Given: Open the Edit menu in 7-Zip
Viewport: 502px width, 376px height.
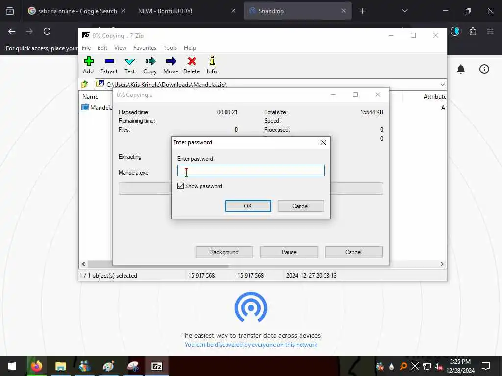Looking at the screenshot, I should coord(102,48).
